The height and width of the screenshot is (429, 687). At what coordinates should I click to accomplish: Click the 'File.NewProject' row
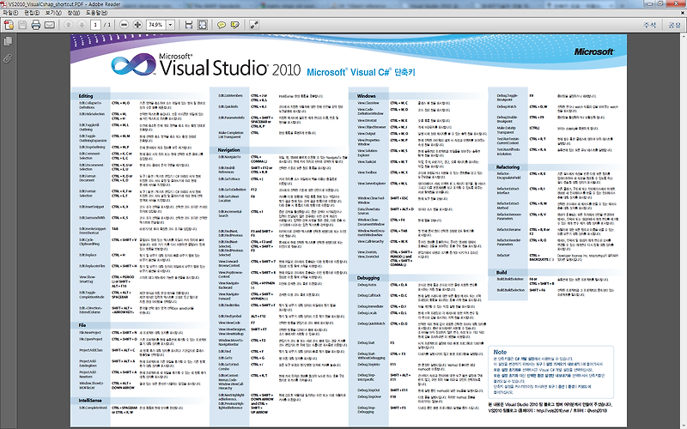pyautogui.click(x=140, y=333)
